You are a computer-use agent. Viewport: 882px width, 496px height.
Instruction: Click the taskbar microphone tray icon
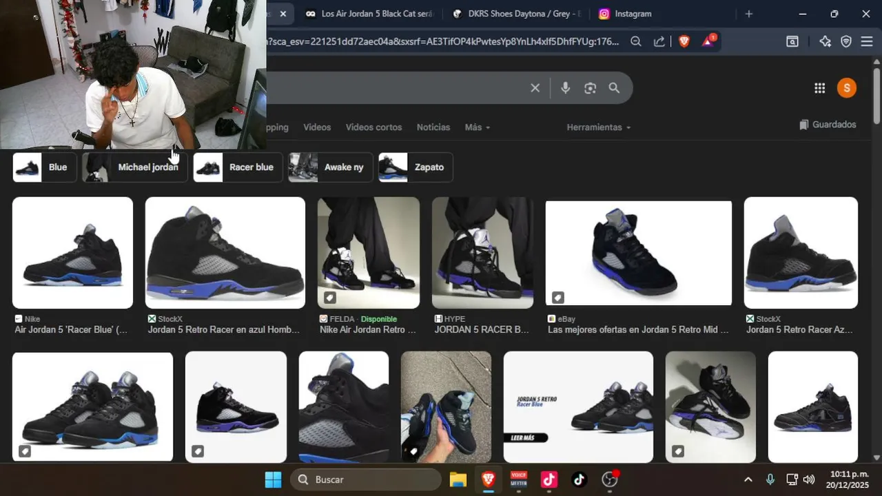click(770, 479)
